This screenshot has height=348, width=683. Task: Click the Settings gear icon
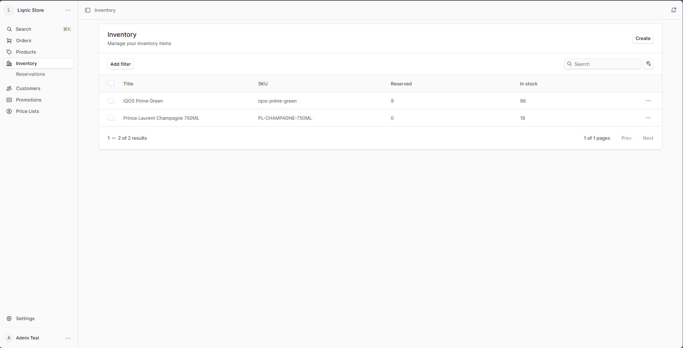pos(9,319)
